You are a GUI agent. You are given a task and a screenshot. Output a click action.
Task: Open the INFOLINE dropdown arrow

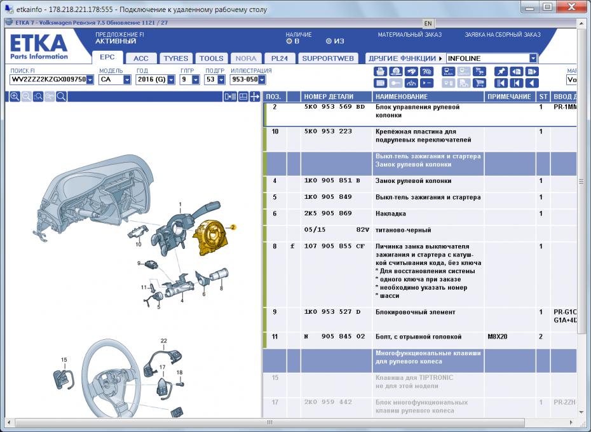point(533,58)
